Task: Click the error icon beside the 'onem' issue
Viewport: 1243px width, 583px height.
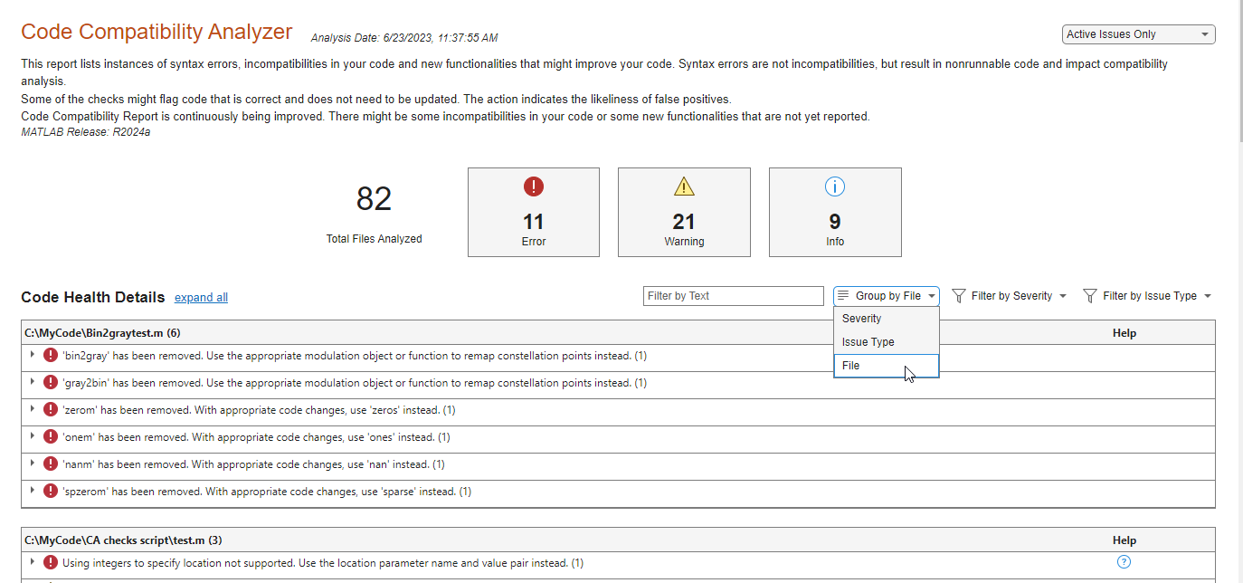Action: (x=51, y=436)
